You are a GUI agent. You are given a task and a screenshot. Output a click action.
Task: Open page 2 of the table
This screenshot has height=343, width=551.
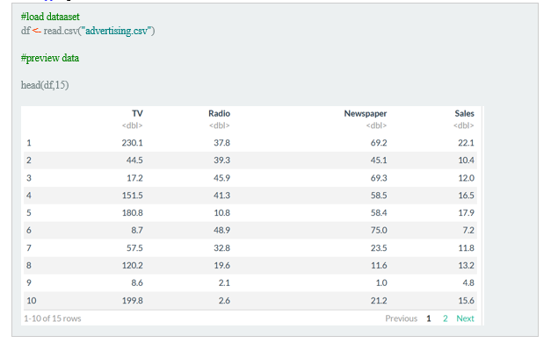tap(446, 318)
